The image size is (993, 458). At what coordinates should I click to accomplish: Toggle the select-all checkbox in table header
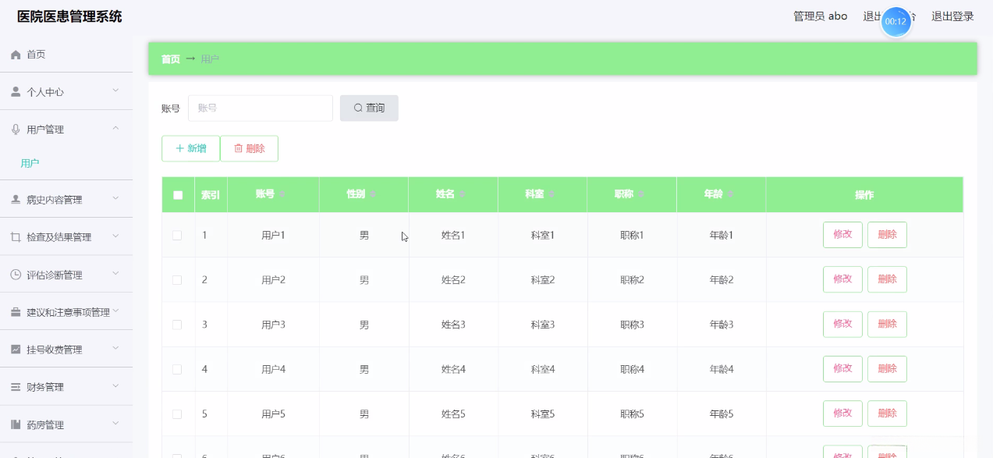click(x=178, y=195)
